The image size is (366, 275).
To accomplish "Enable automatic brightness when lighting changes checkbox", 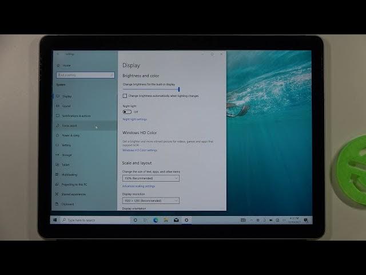I will tap(125, 96).
